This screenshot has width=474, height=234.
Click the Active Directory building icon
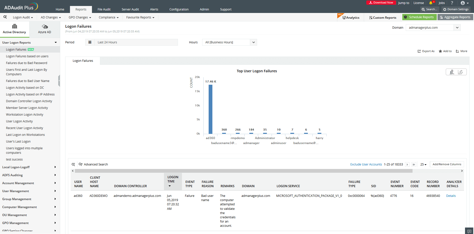pos(14,26)
